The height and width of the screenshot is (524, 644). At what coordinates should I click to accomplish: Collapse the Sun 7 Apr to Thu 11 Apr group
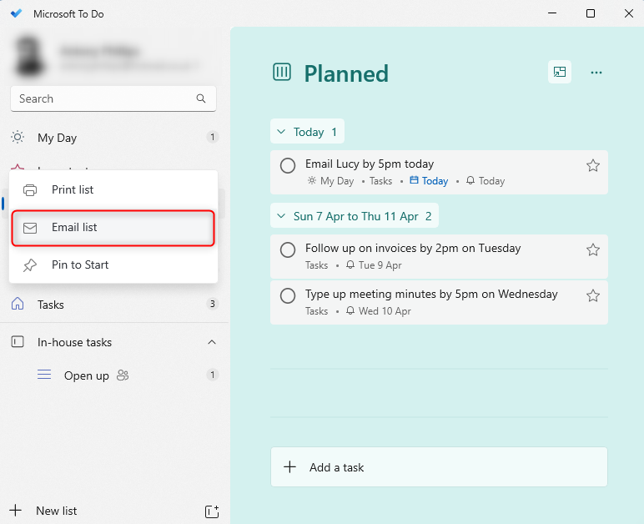coord(281,216)
